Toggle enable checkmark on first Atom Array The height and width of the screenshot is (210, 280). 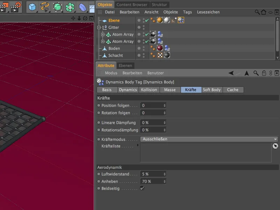point(147,34)
